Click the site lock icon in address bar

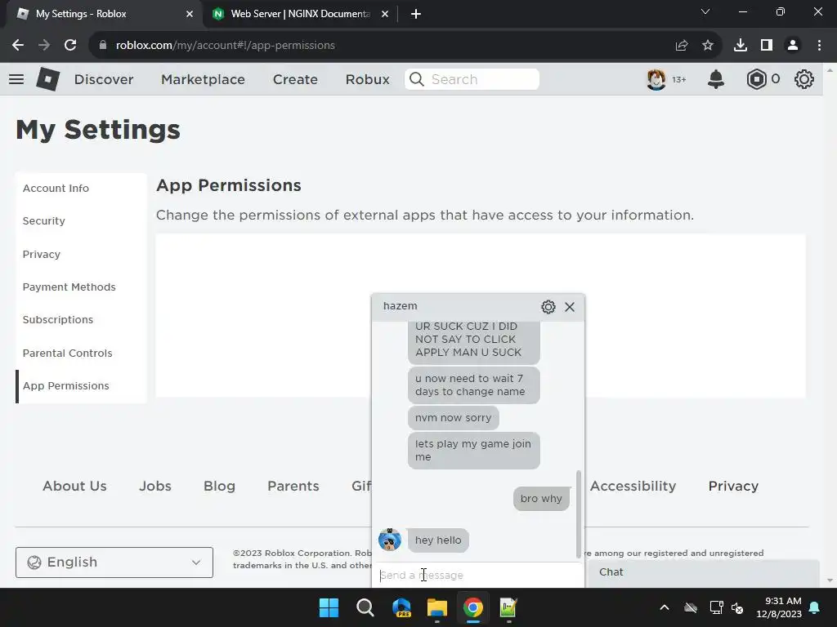point(102,46)
